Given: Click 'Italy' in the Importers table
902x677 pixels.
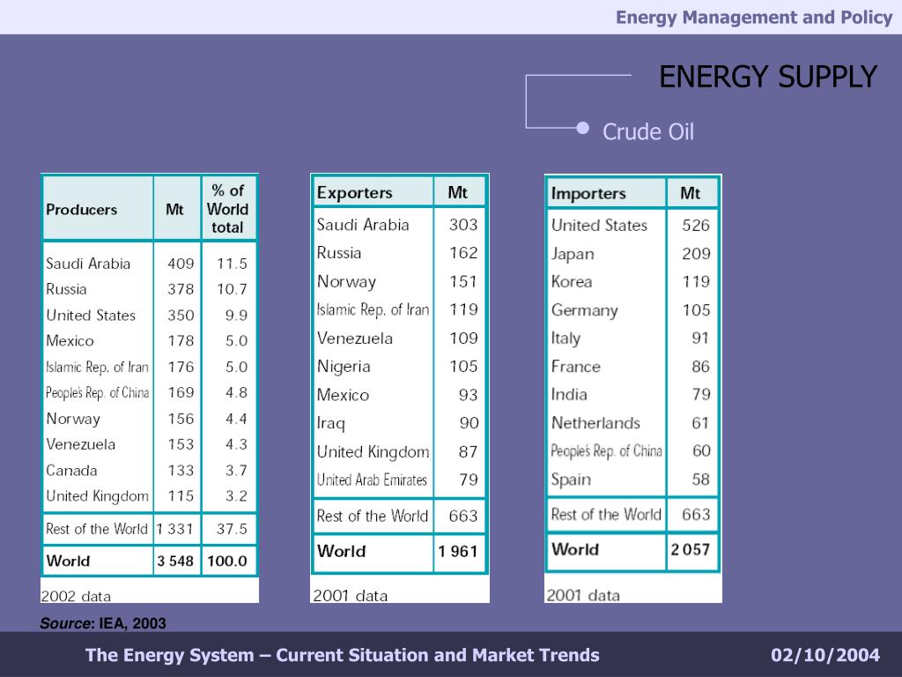Looking at the screenshot, I should pos(566,338).
